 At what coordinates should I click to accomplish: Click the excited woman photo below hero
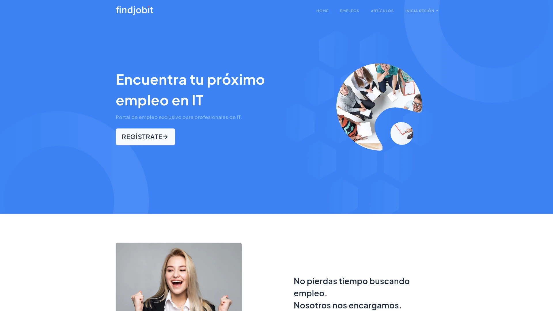click(x=179, y=277)
